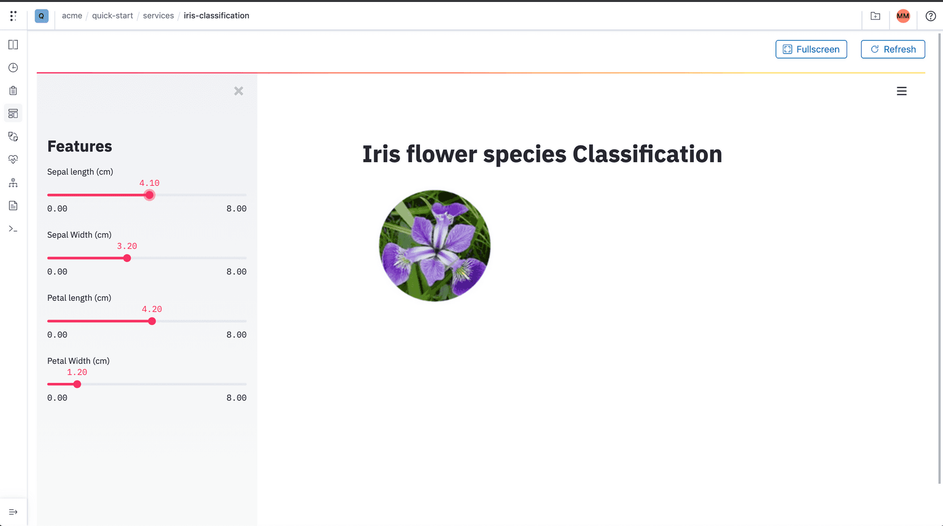Open the logs document icon in sidebar
This screenshot has width=943, height=526.
tap(13, 205)
